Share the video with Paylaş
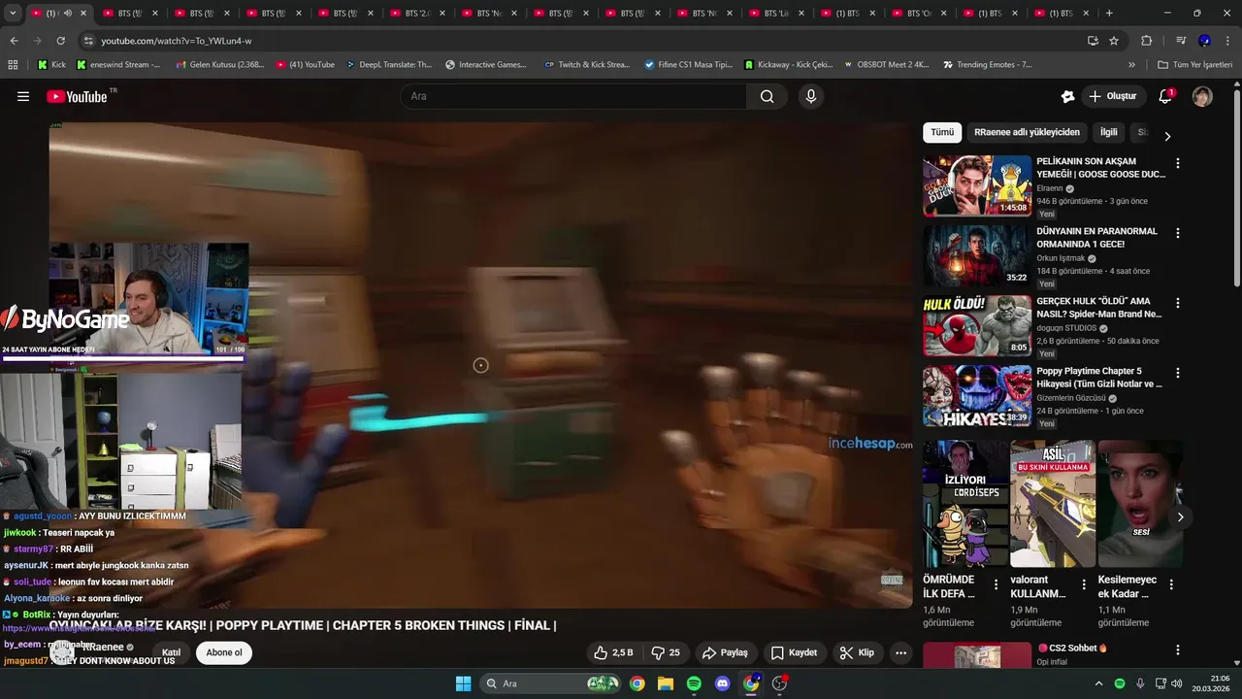Viewport: 1242px width, 699px height. tap(725, 652)
